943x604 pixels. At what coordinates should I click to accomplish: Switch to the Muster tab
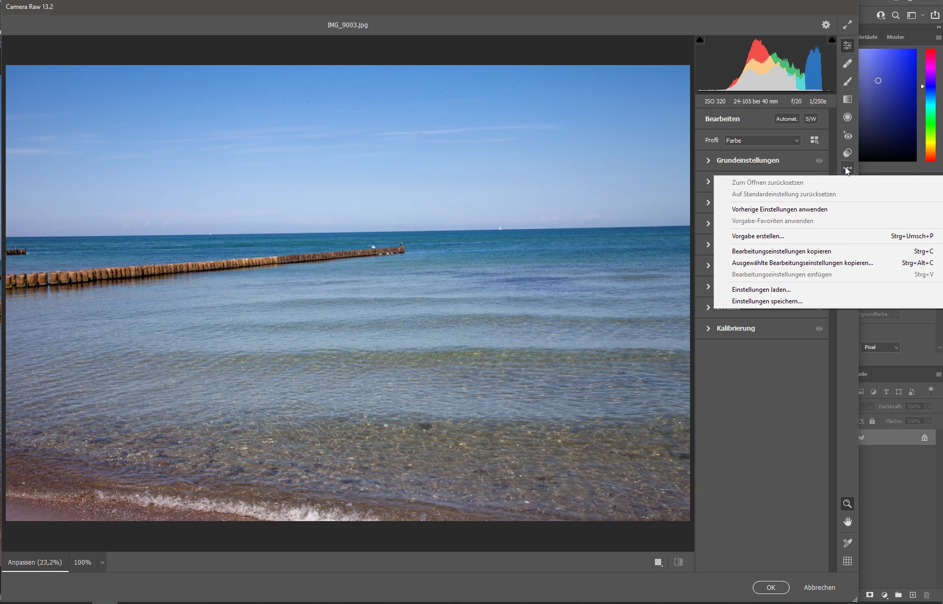click(x=895, y=37)
